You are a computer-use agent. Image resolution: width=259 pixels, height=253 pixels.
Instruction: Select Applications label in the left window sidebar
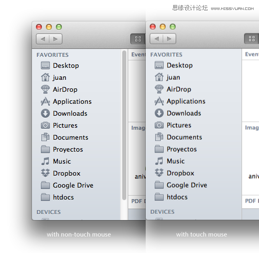(72, 102)
